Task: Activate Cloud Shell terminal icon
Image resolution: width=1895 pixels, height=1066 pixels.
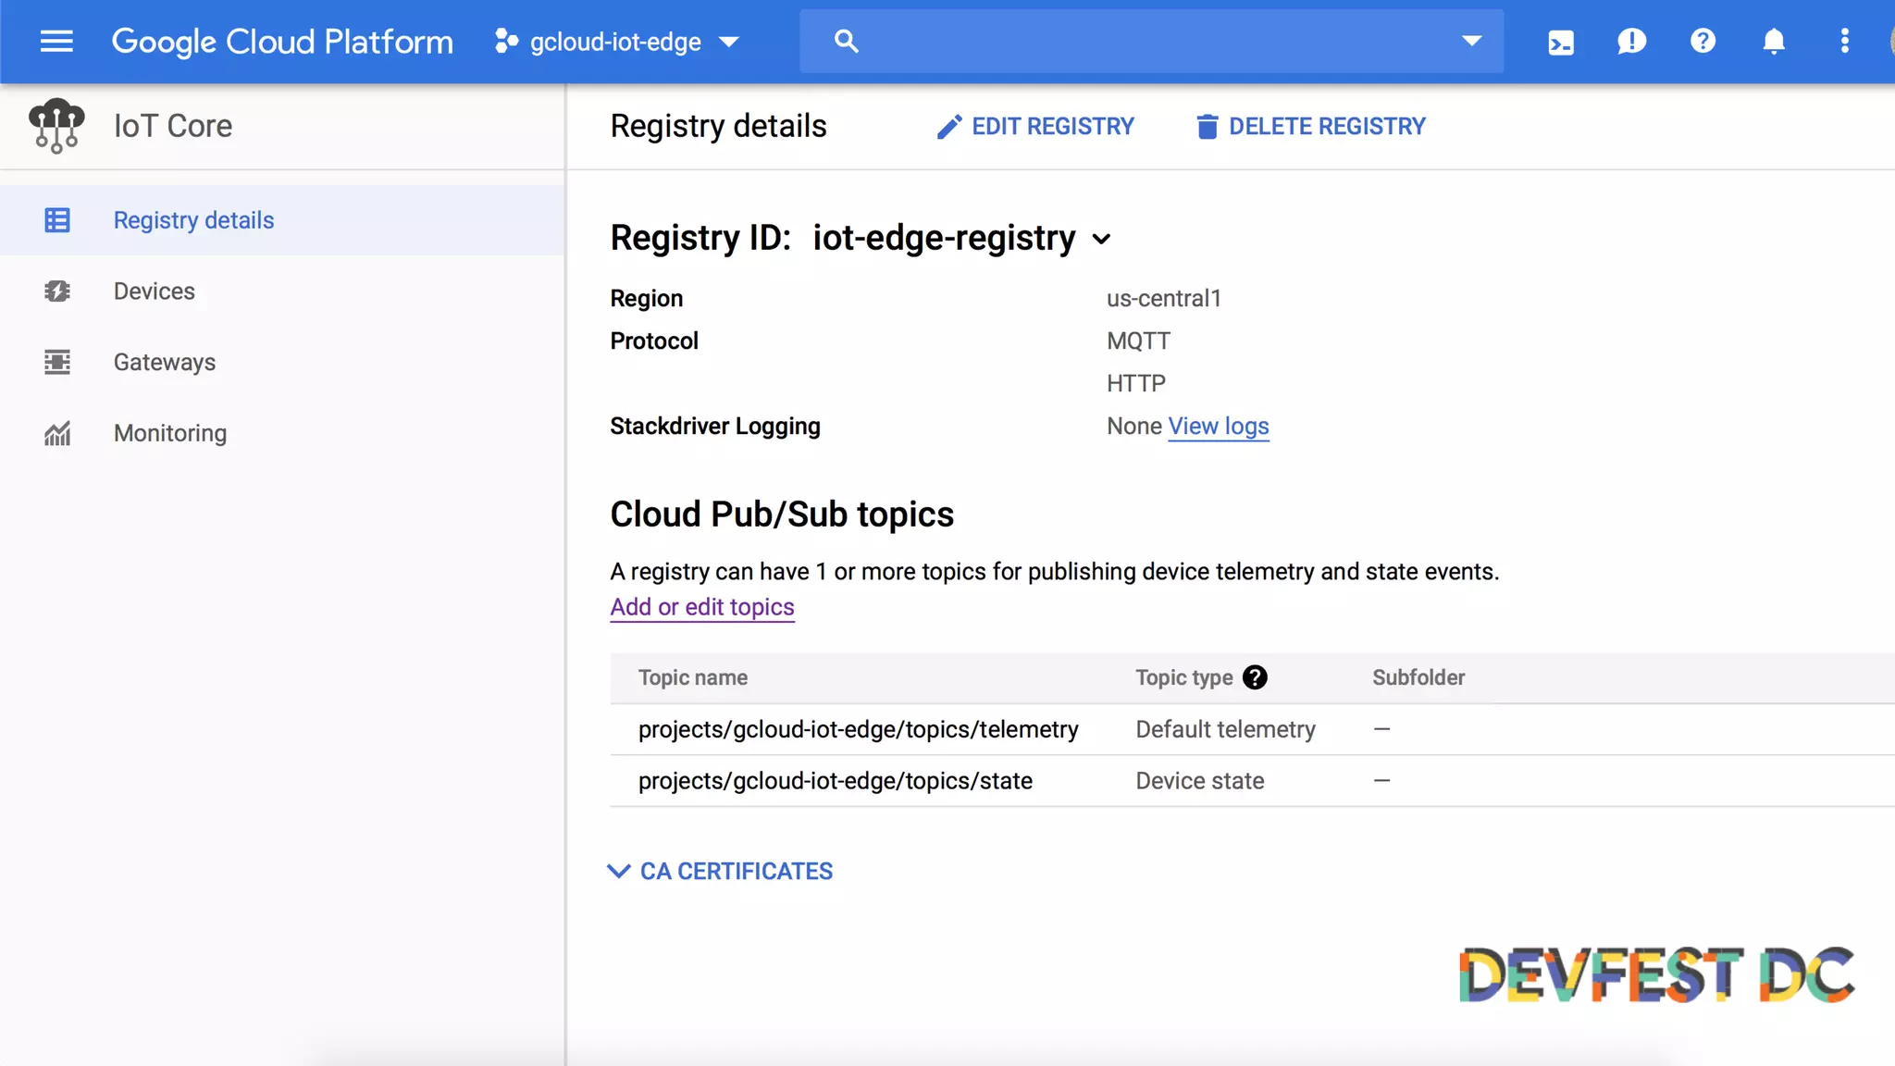Action: click(x=1560, y=42)
